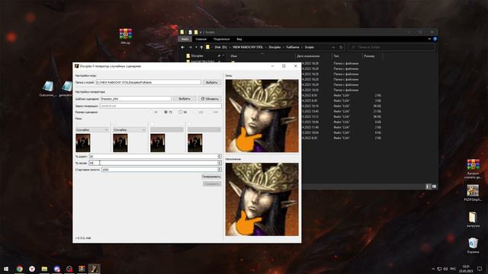The height and width of the screenshot is (274, 488).
Task: Select Disciples folder in Explorer sidebar
Action: pyautogui.click(x=197, y=56)
